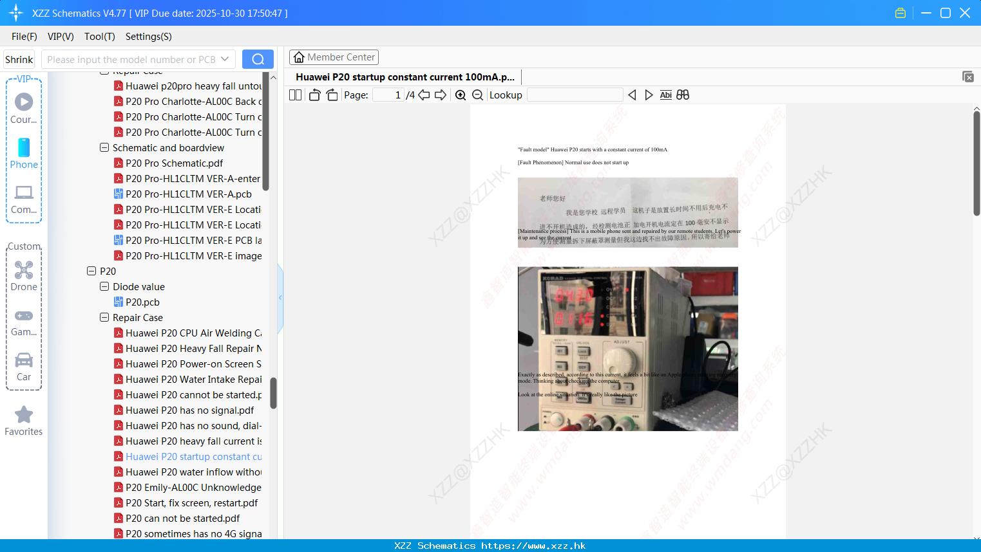Click the detach window icon at right of tab bar

[x=968, y=77]
